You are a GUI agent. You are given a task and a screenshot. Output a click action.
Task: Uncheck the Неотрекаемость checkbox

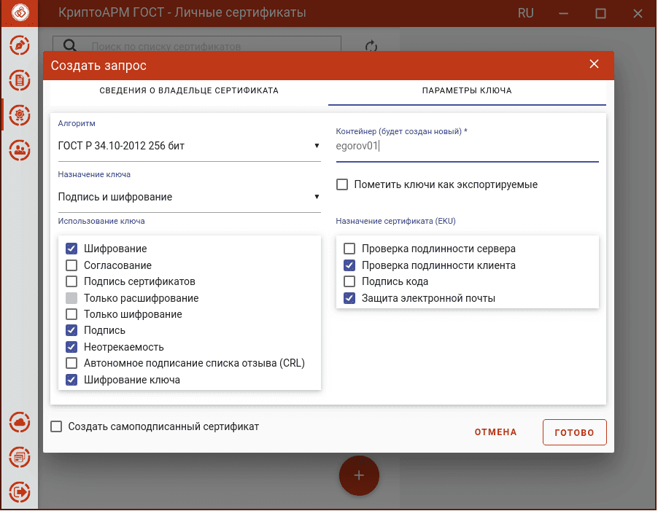coord(71,347)
